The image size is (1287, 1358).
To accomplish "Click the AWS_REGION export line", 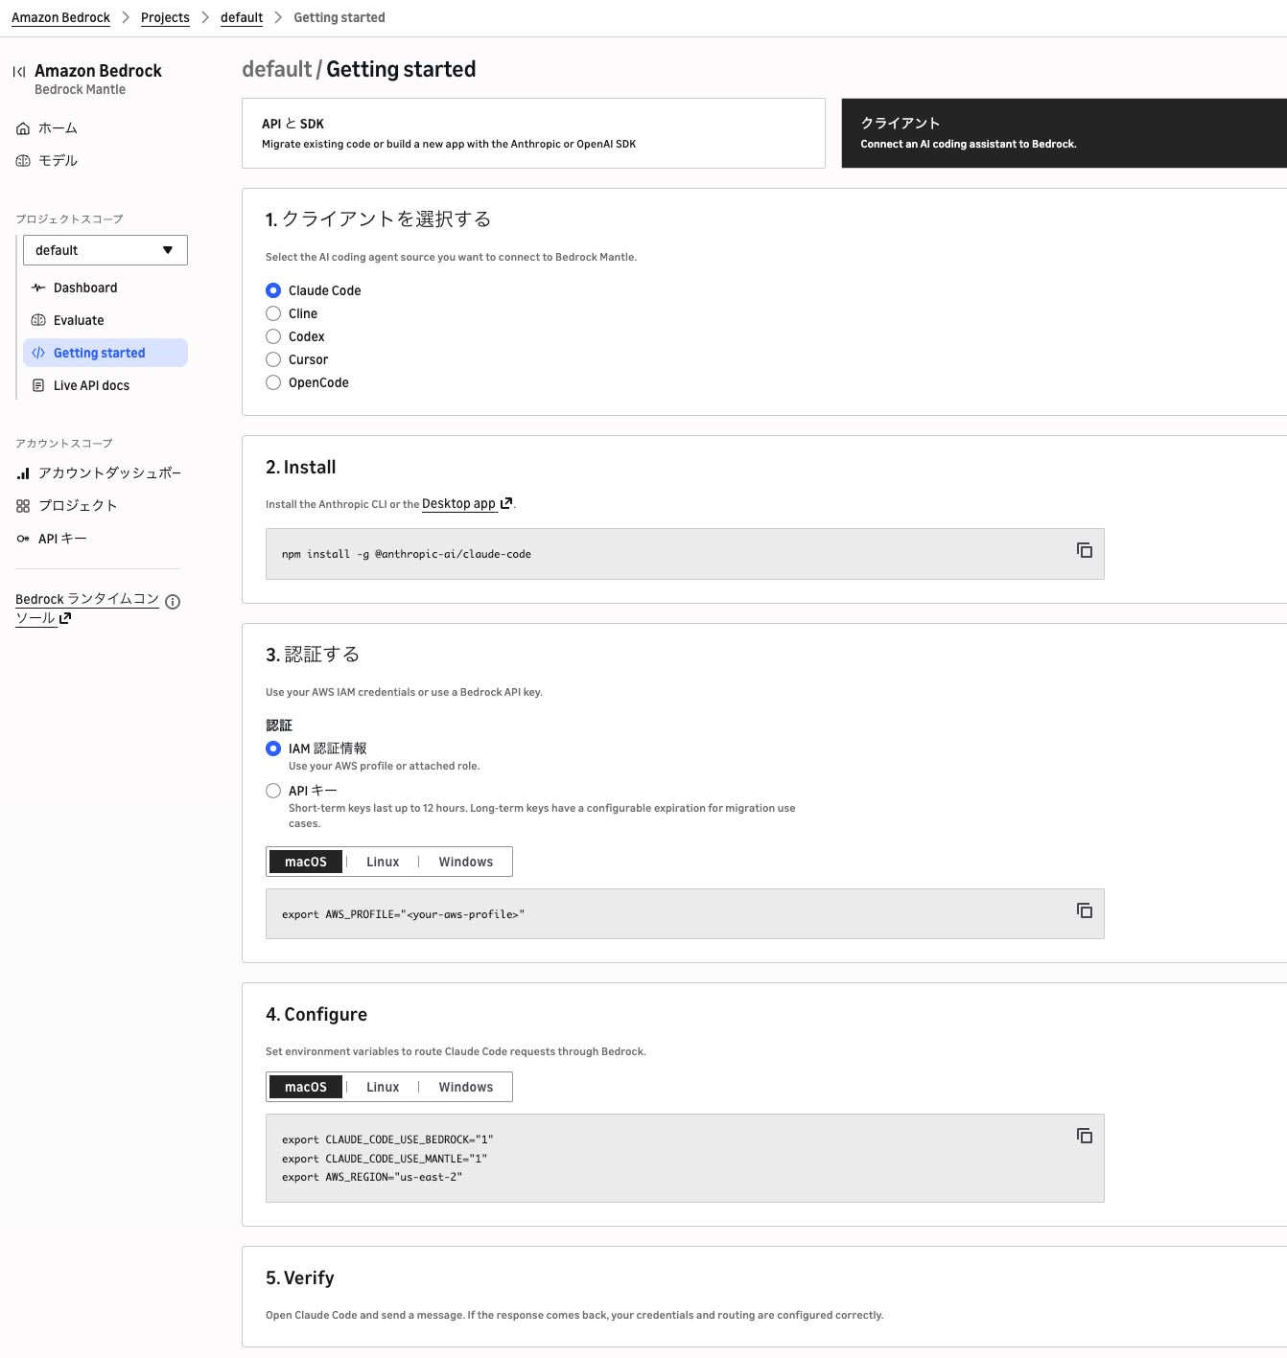I will 372,1177.
